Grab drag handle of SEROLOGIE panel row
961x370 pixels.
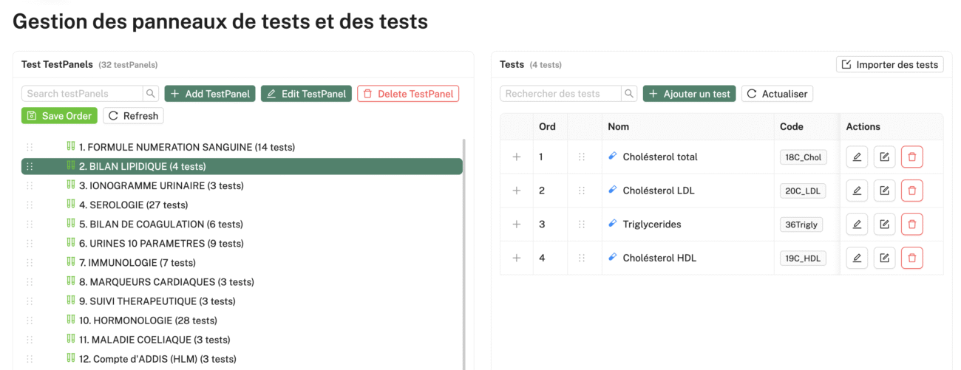30,205
